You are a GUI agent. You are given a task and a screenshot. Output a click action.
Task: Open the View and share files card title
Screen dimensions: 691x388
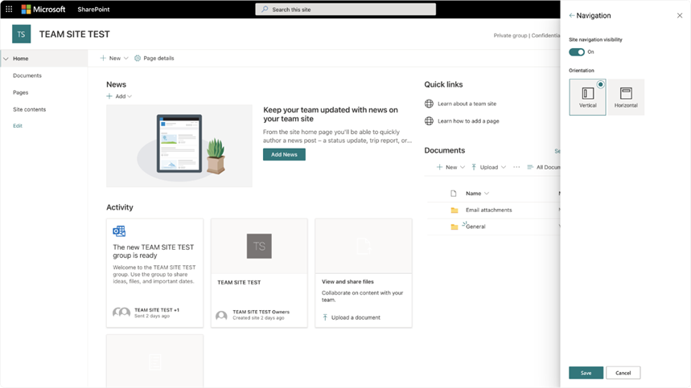pos(348,281)
